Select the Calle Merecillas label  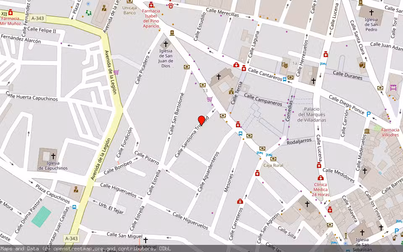[x=222, y=12]
